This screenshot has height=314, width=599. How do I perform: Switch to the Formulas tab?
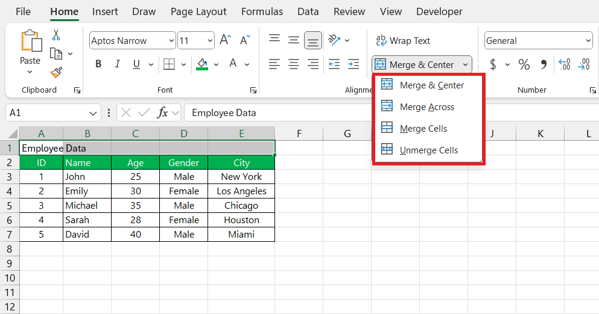[x=262, y=12]
